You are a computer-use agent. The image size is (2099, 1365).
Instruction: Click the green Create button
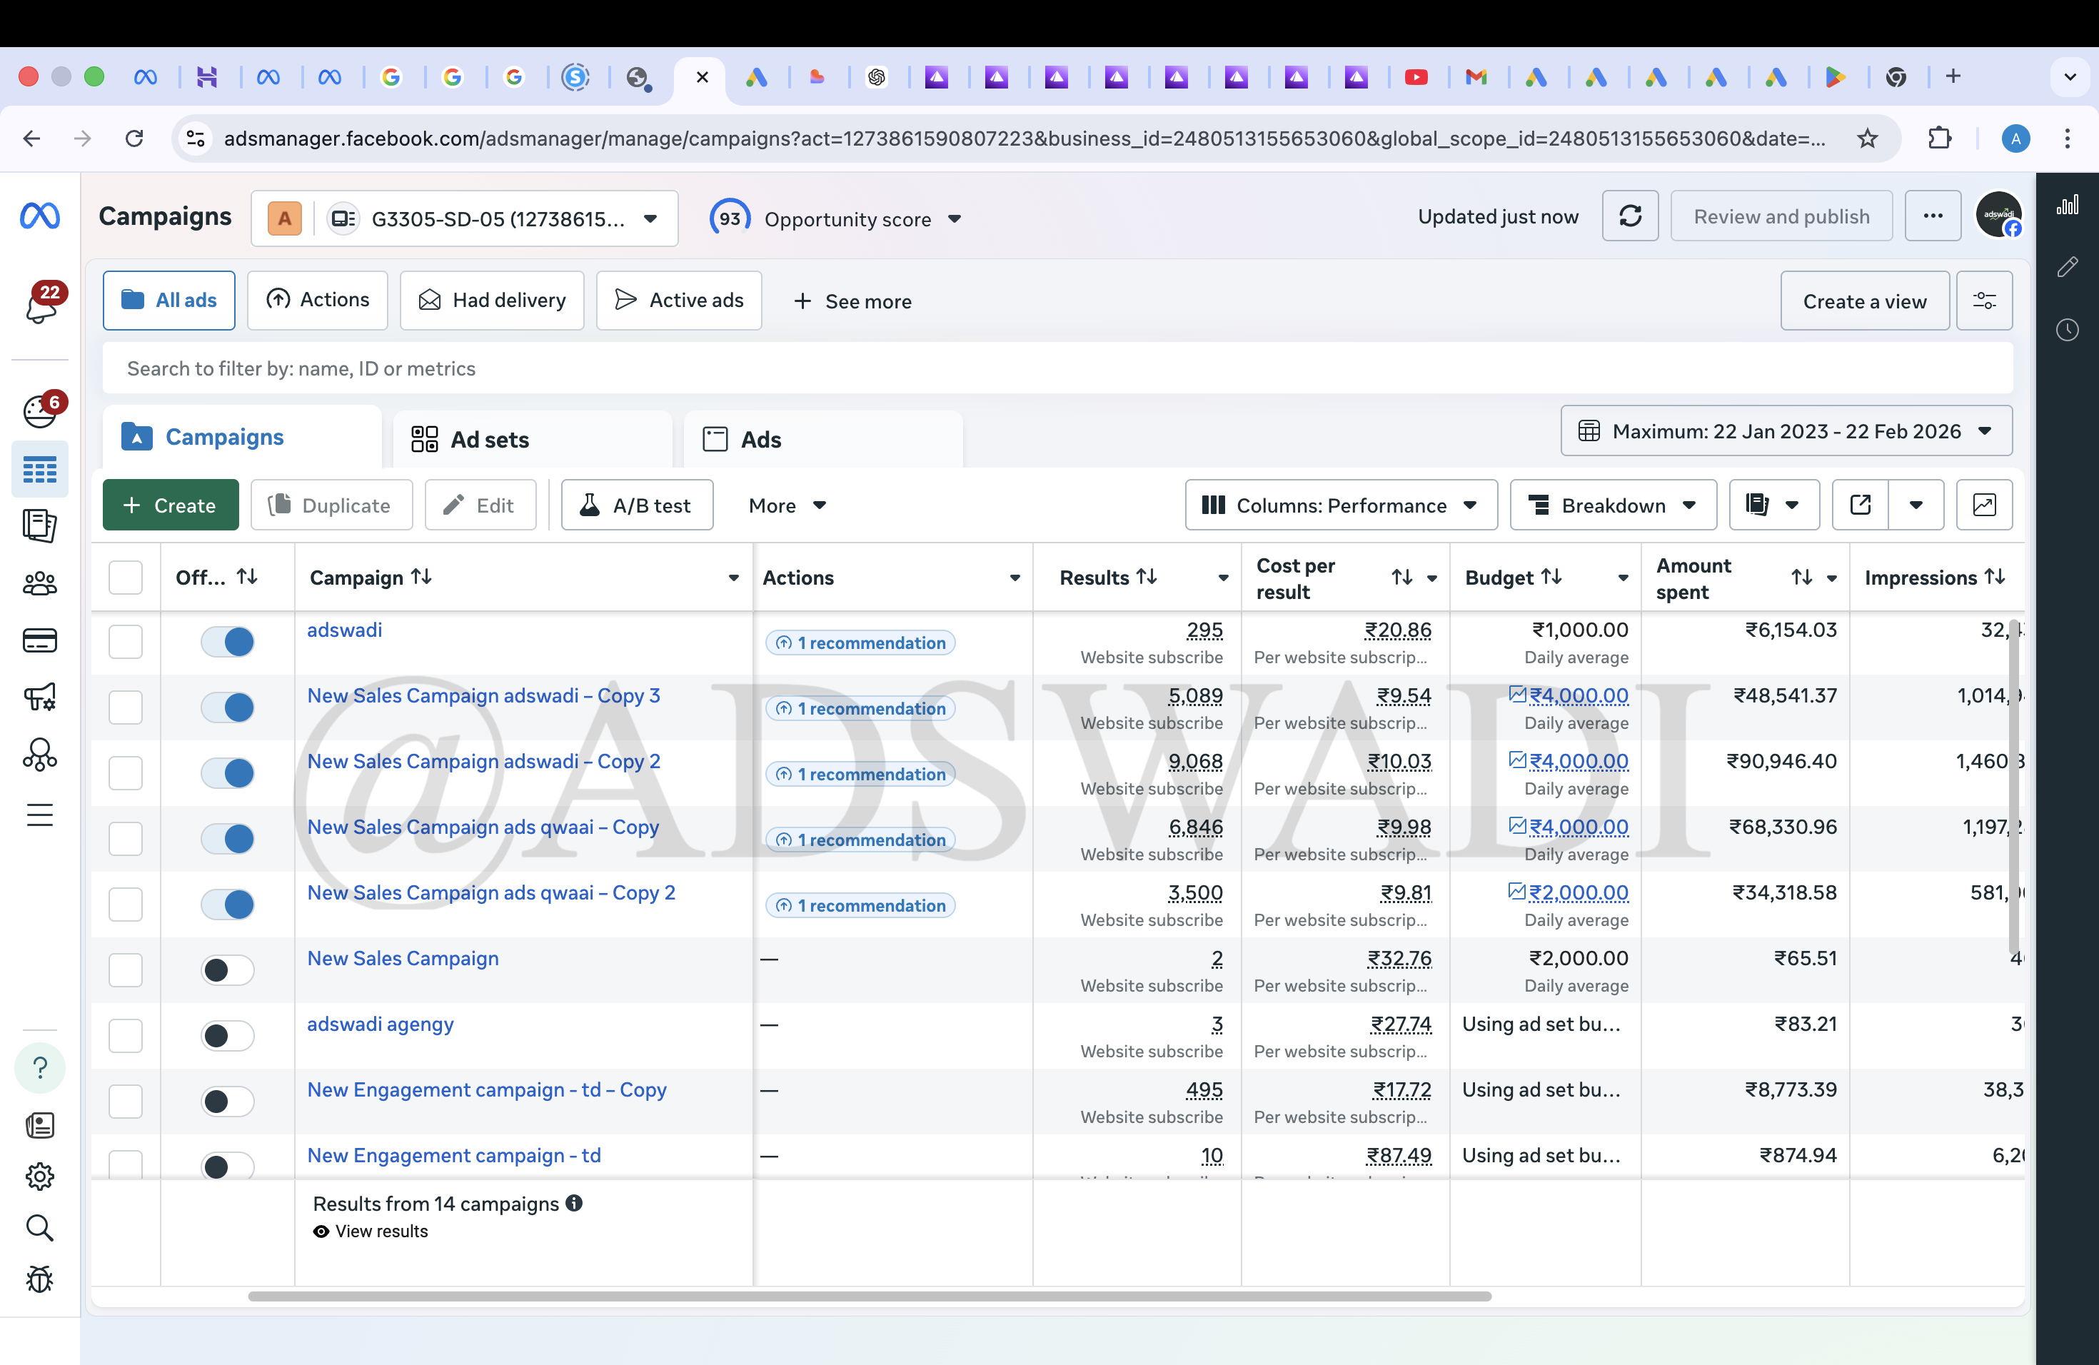tap(170, 505)
